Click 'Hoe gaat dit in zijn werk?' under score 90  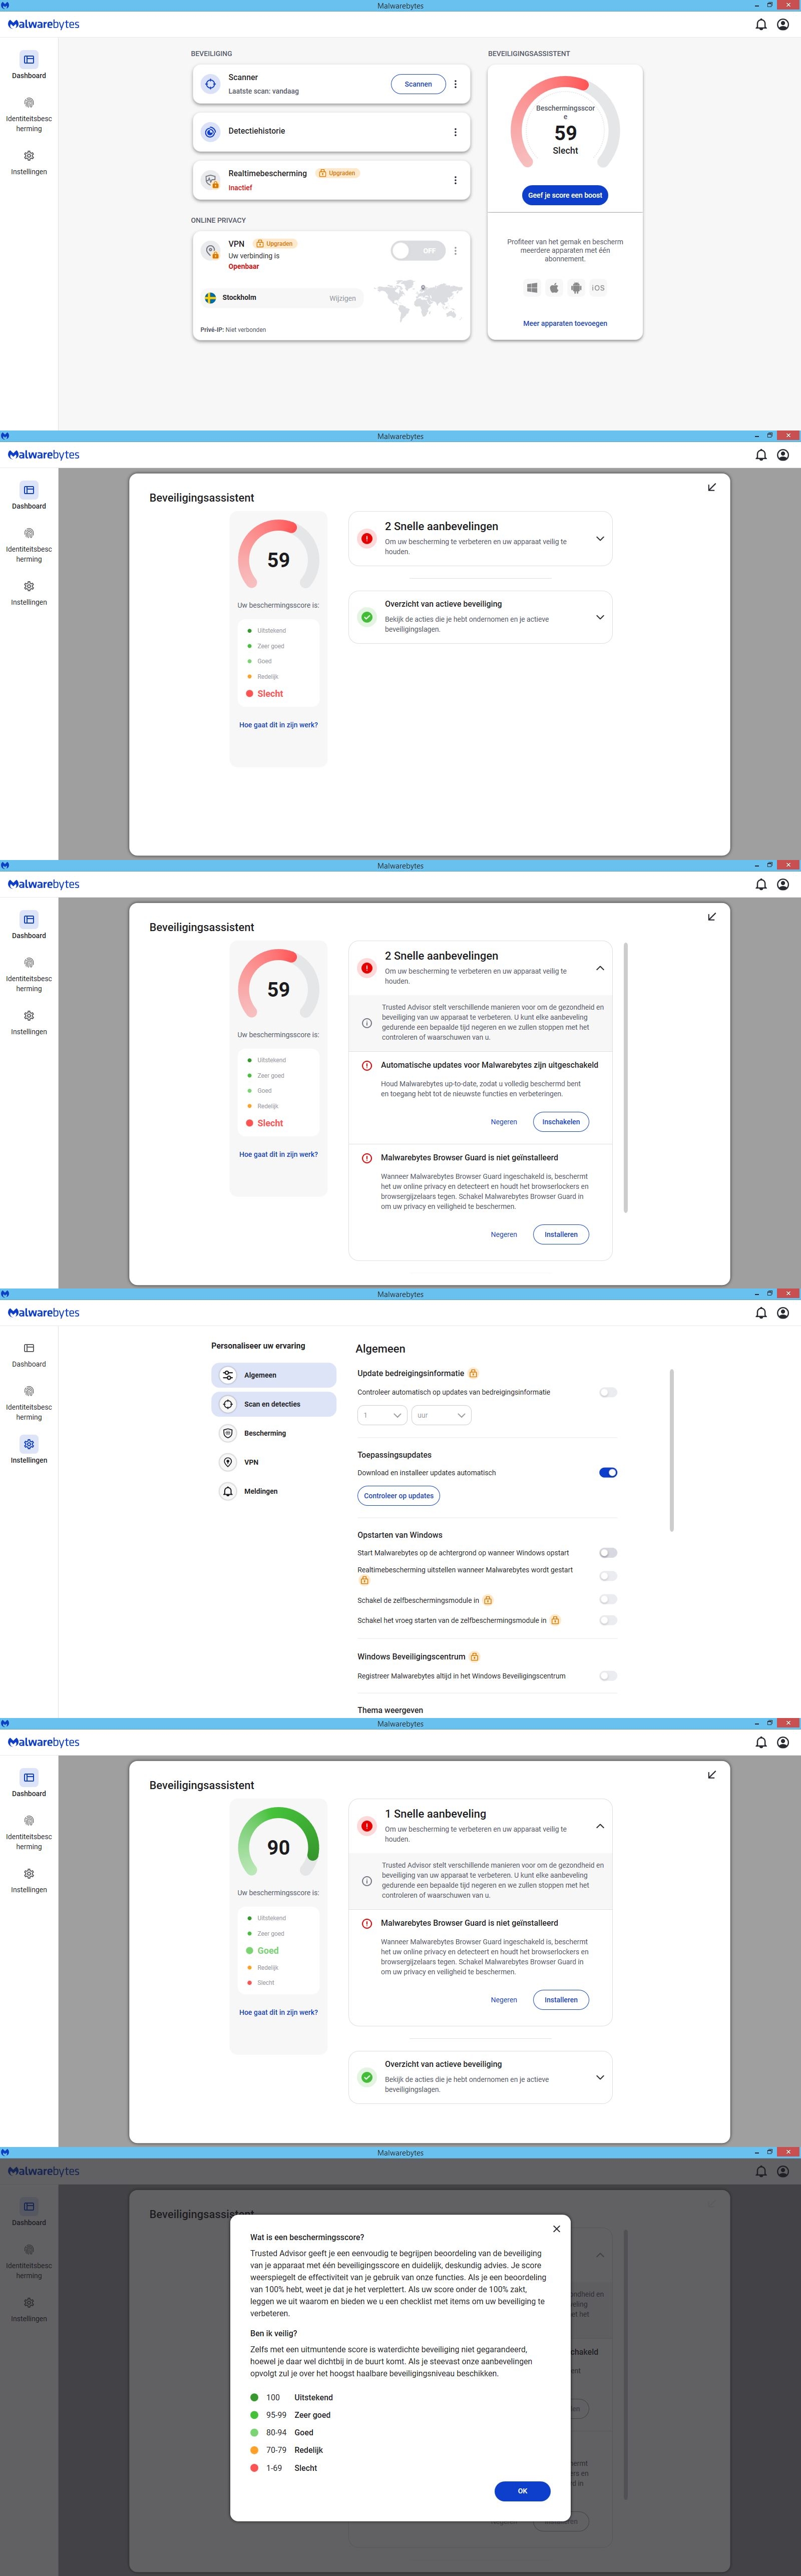pos(278,2012)
